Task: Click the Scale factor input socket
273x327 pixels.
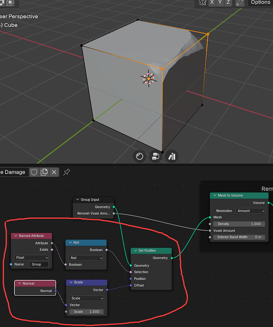Action: (66, 312)
